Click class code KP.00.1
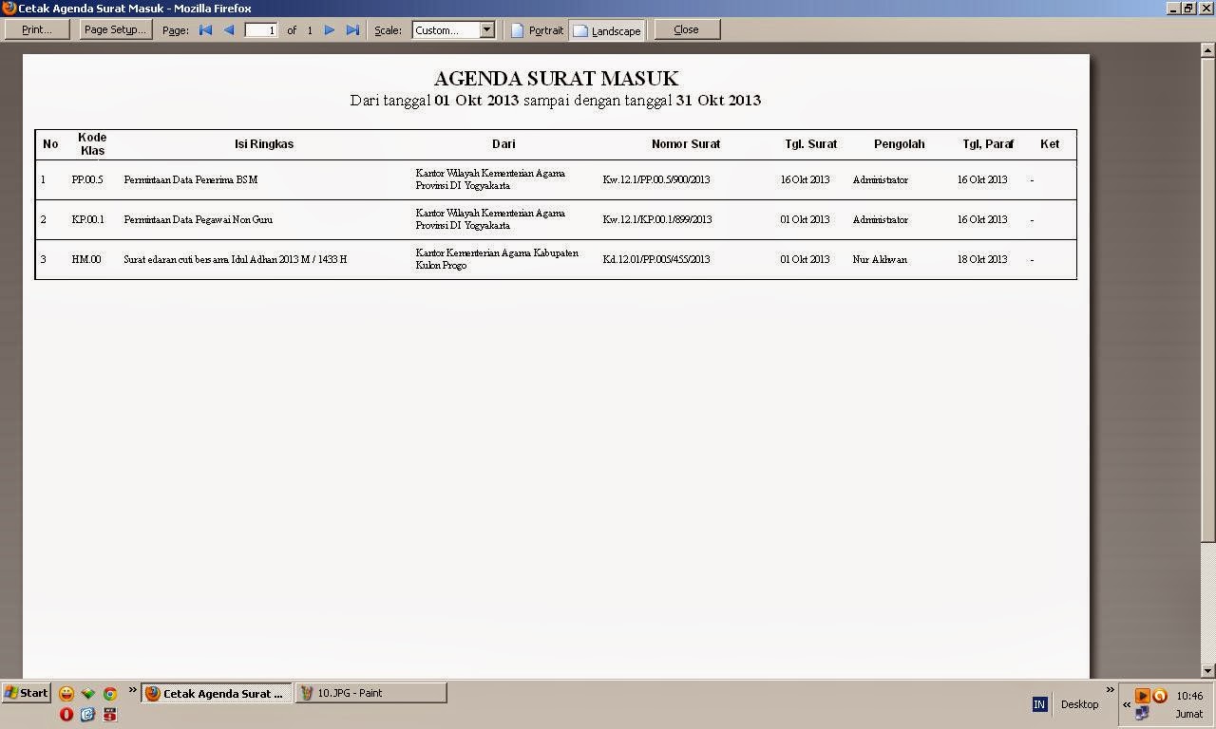 point(88,219)
